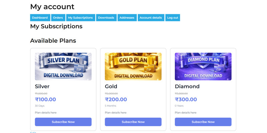
Task: Go to the Orders tab
Action: [x=58, y=18]
